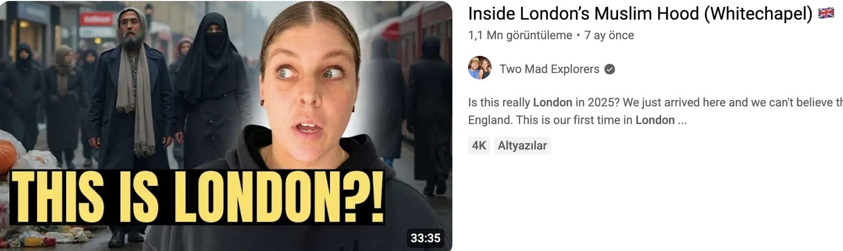Click the 33:35 duration badge
This screenshot has height=251, width=843.
tap(425, 238)
